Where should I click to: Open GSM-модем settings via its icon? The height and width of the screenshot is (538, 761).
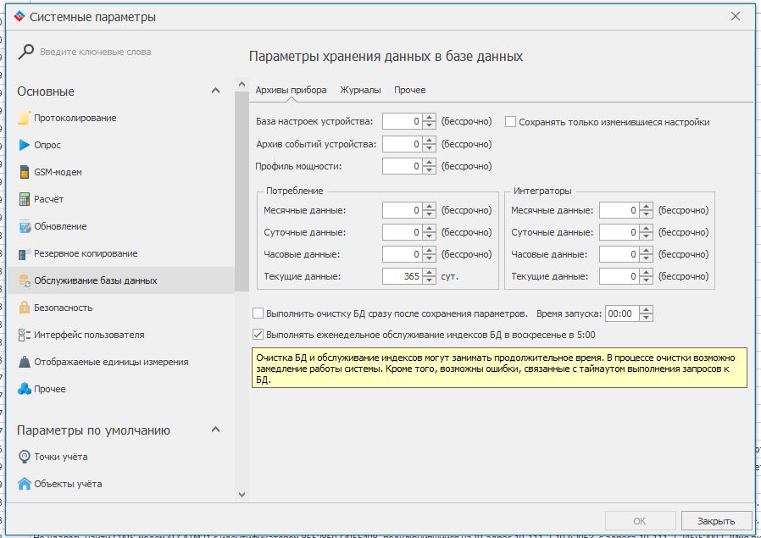click(25, 172)
